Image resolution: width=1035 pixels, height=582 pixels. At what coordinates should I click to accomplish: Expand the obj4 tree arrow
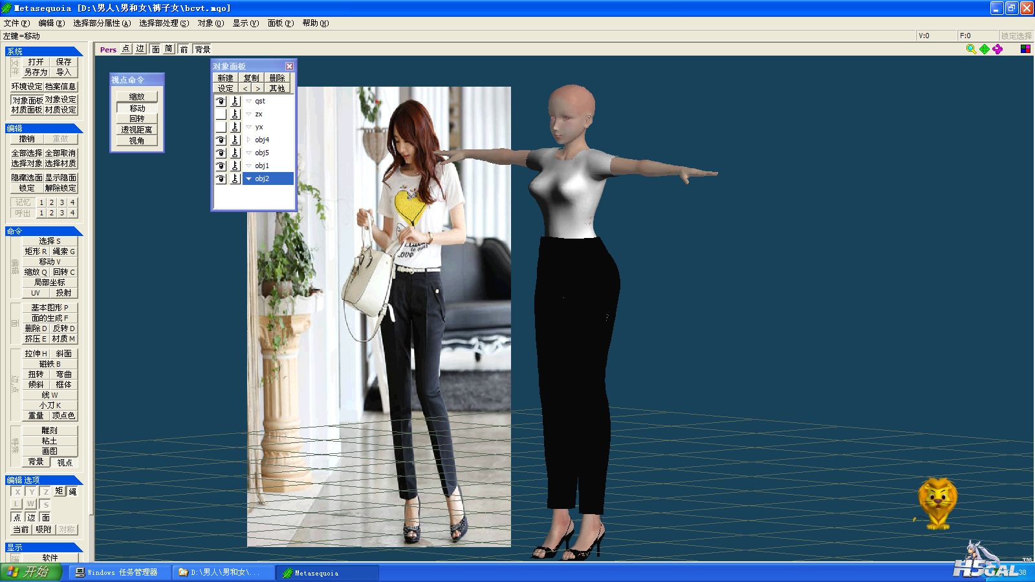(248, 140)
